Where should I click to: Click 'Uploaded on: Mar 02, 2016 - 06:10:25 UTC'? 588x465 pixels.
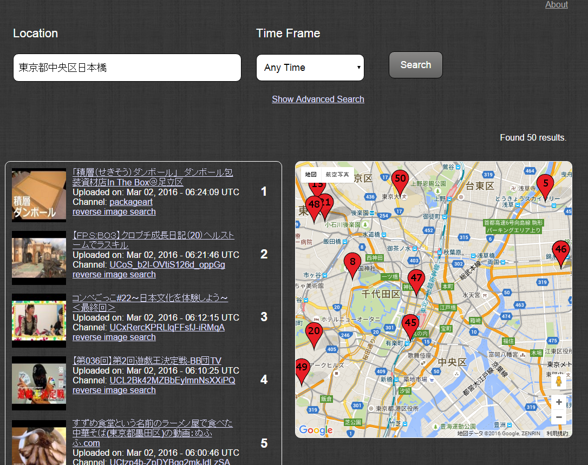pos(156,371)
